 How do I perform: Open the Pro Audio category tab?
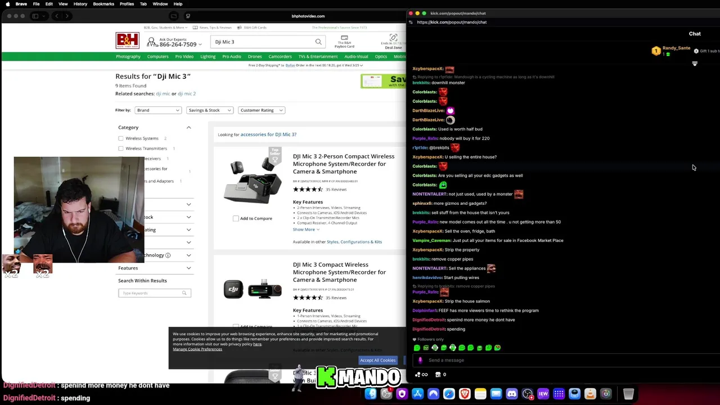click(231, 56)
